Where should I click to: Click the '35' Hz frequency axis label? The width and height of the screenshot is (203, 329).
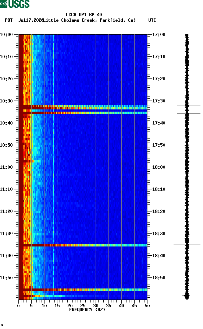coord(108,306)
